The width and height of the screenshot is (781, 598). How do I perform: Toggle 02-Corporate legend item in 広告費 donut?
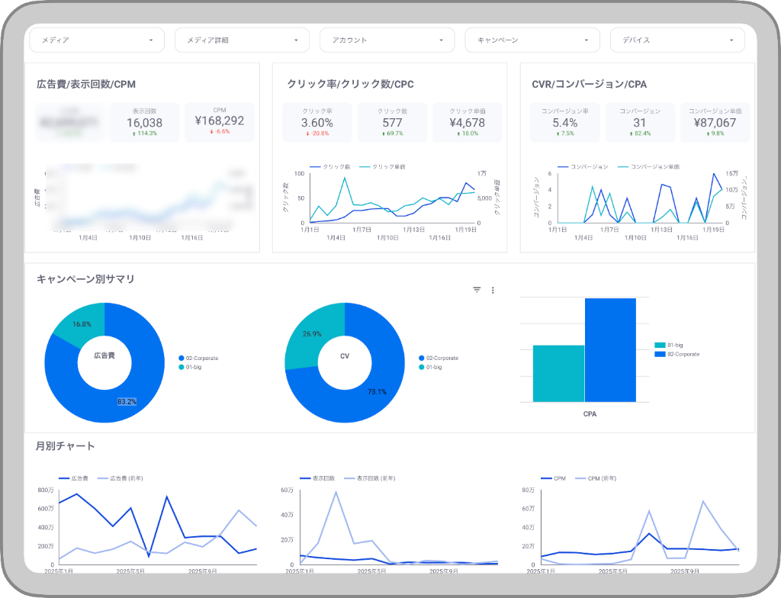click(198, 358)
